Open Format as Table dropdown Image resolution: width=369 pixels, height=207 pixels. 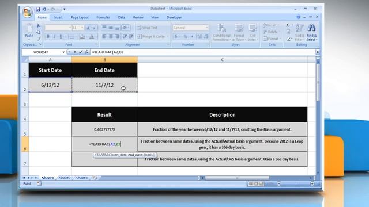click(239, 32)
